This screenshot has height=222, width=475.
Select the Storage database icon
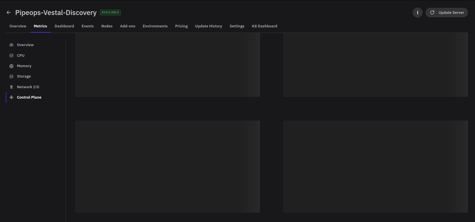click(12, 76)
